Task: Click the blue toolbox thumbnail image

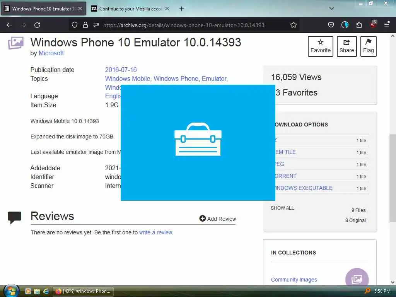Action: click(x=198, y=142)
